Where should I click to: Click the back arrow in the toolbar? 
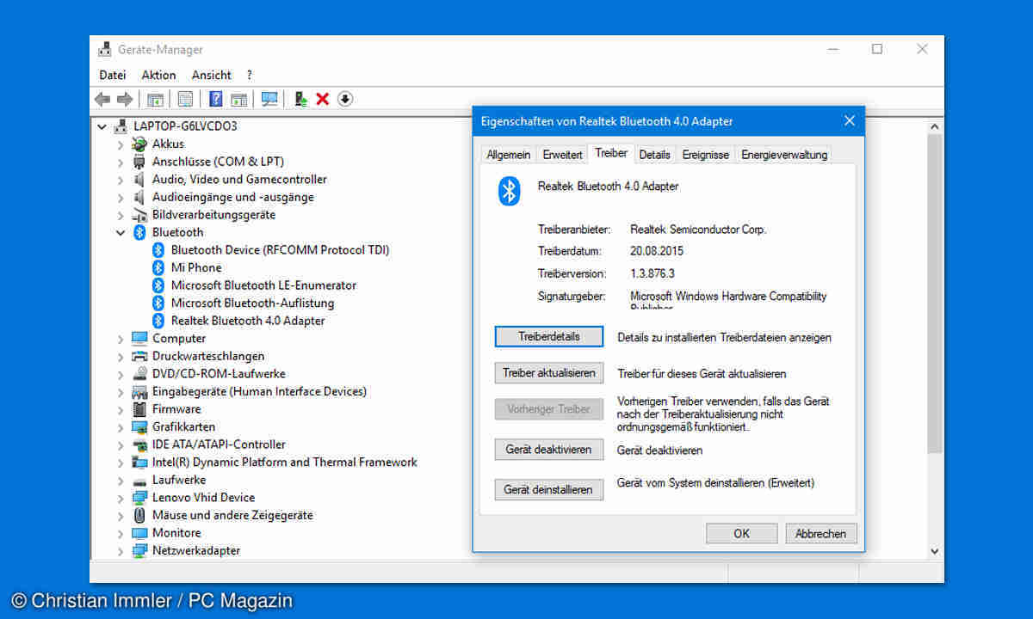103,100
